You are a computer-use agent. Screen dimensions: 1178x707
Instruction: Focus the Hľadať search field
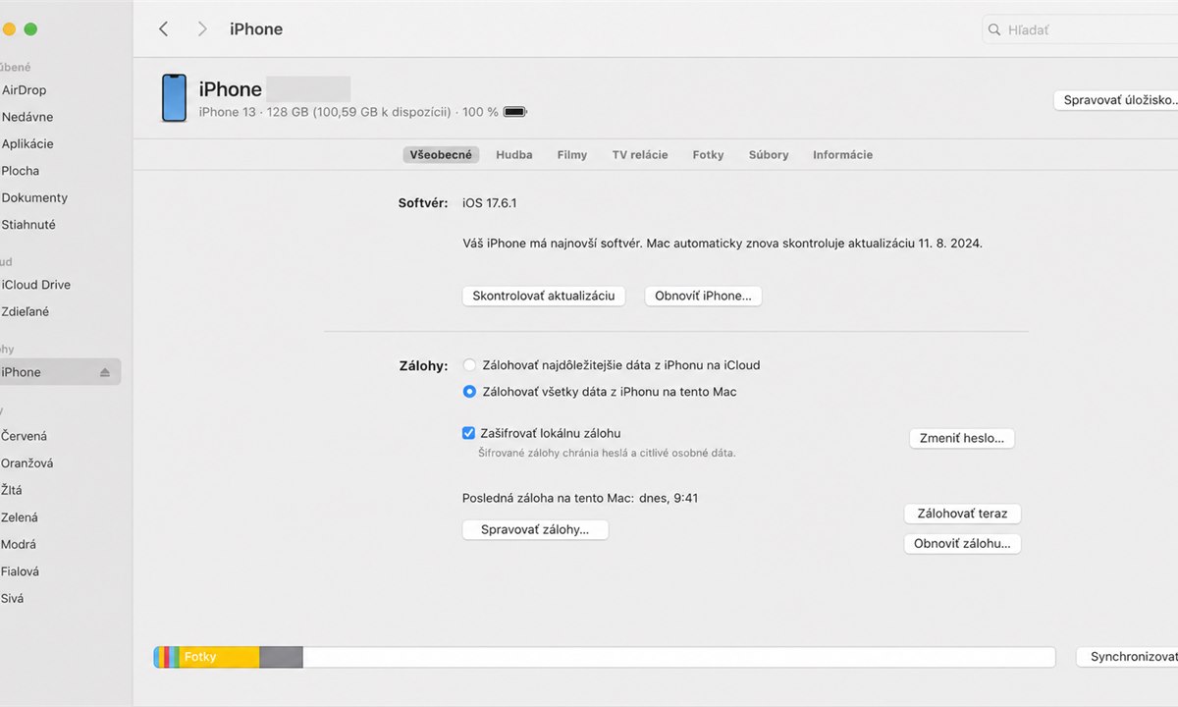click(1080, 30)
